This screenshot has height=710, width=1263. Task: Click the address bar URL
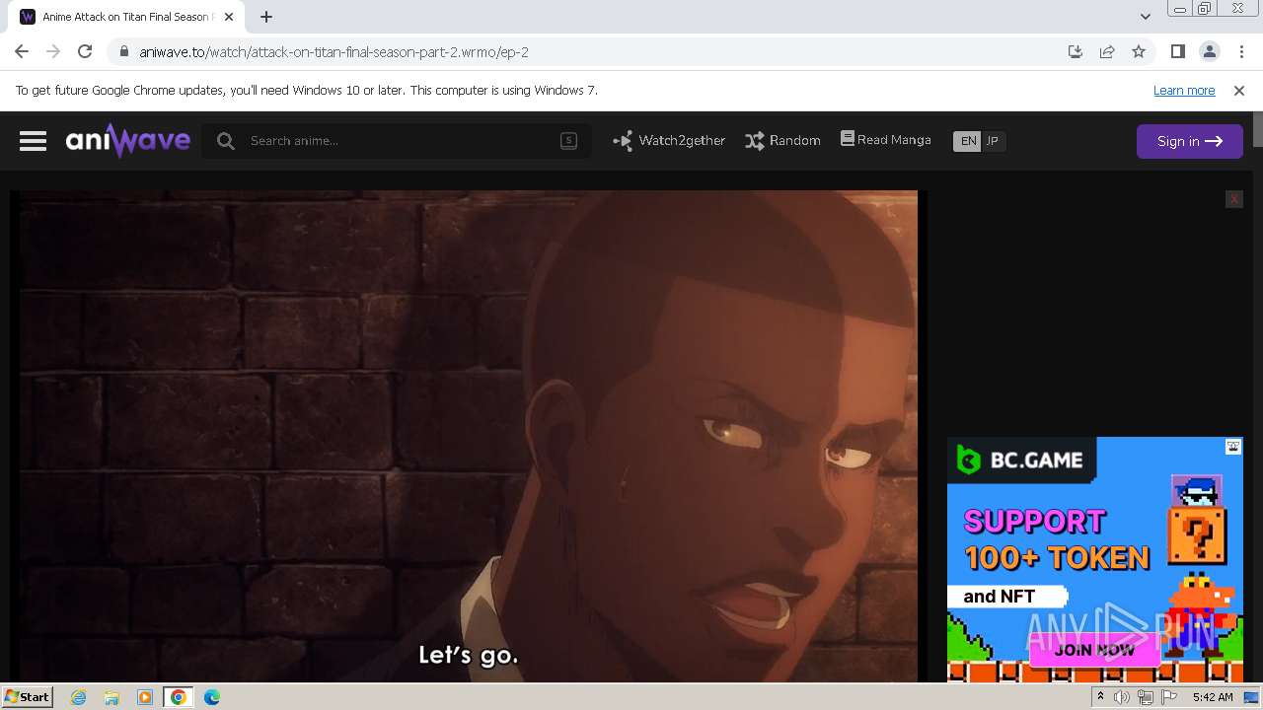point(334,52)
